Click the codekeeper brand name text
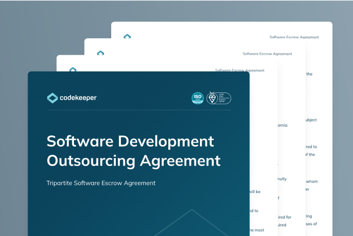Viewport: 353px width, 236px height. click(x=78, y=98)
